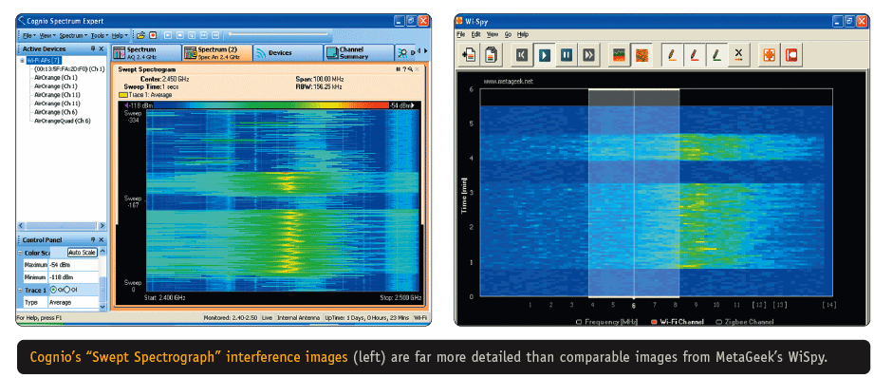The height and width of the screenshot is (378, 874).
Task: Click the zoom magnifier on Swept Spectrogram
Action: [x=410, y=69]
